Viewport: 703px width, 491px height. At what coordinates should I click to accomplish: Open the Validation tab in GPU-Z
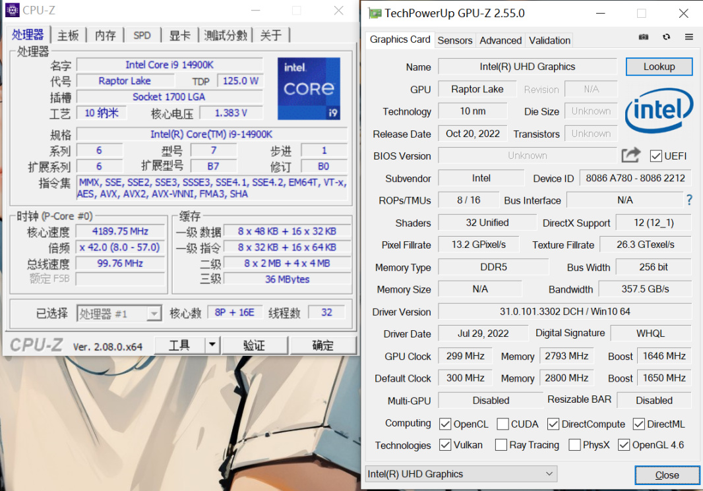pos(549,40)
